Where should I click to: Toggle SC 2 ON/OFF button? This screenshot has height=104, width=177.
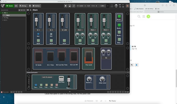click(x=51, y=41)
